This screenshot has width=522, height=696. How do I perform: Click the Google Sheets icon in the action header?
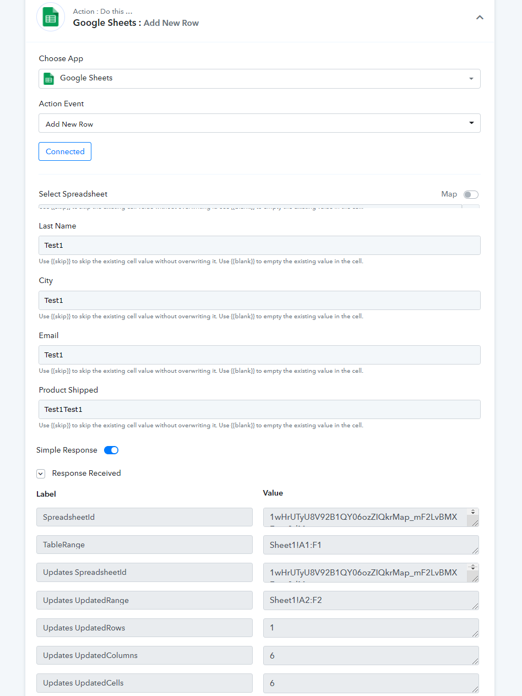coord(51,17)
